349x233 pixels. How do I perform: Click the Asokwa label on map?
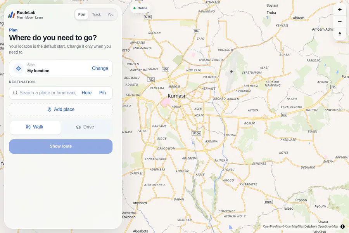point(211,141)
